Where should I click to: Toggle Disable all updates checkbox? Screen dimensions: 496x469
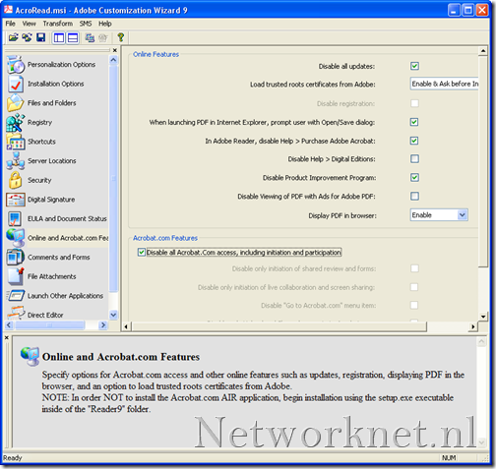pyautogui.click(x=414, y=66)
